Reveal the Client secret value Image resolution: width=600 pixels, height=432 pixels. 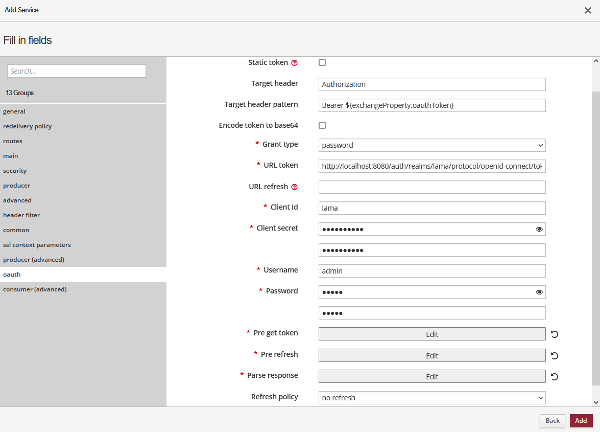click(539, 229)
